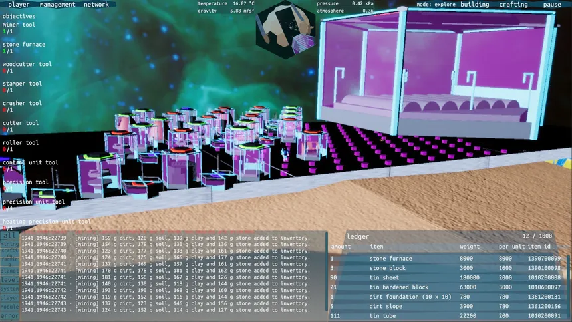Select the 'all' log filter
Screen dimensions: 572x322
pyautogui.click(x=9, y=236)
